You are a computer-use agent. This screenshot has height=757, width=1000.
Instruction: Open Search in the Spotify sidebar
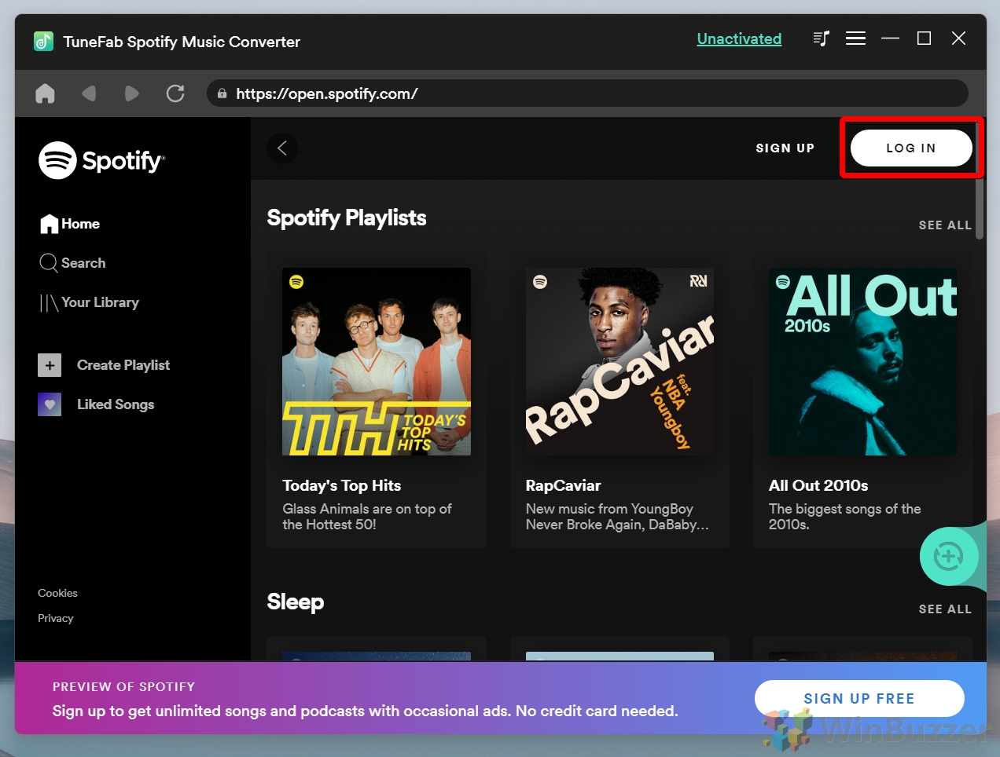[x=72, y=263]
